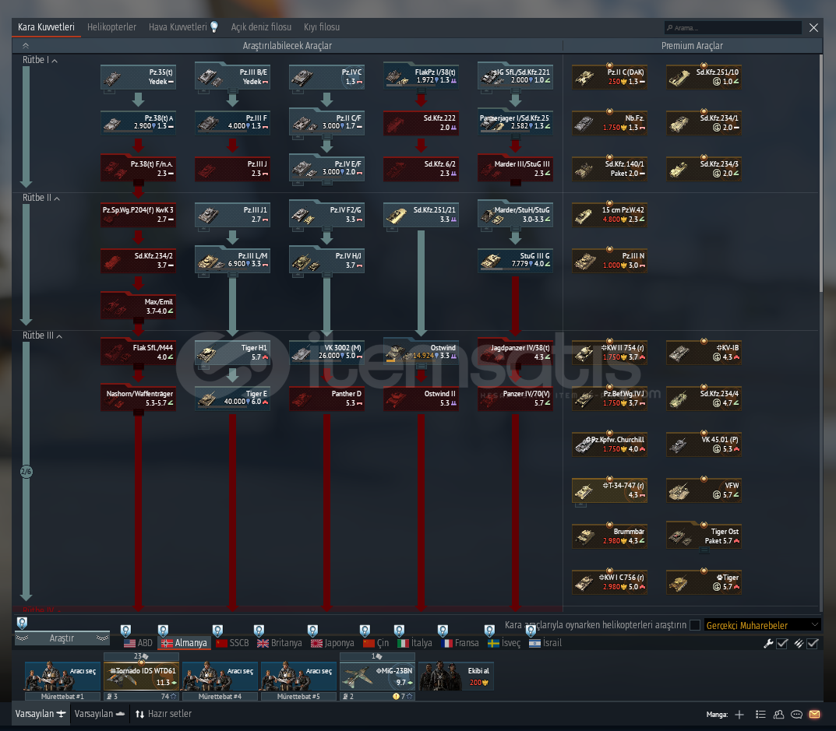Collapse the Rütbe III rank section
The height and width of the screenshot is (731, 836).
tap(42, 336)
